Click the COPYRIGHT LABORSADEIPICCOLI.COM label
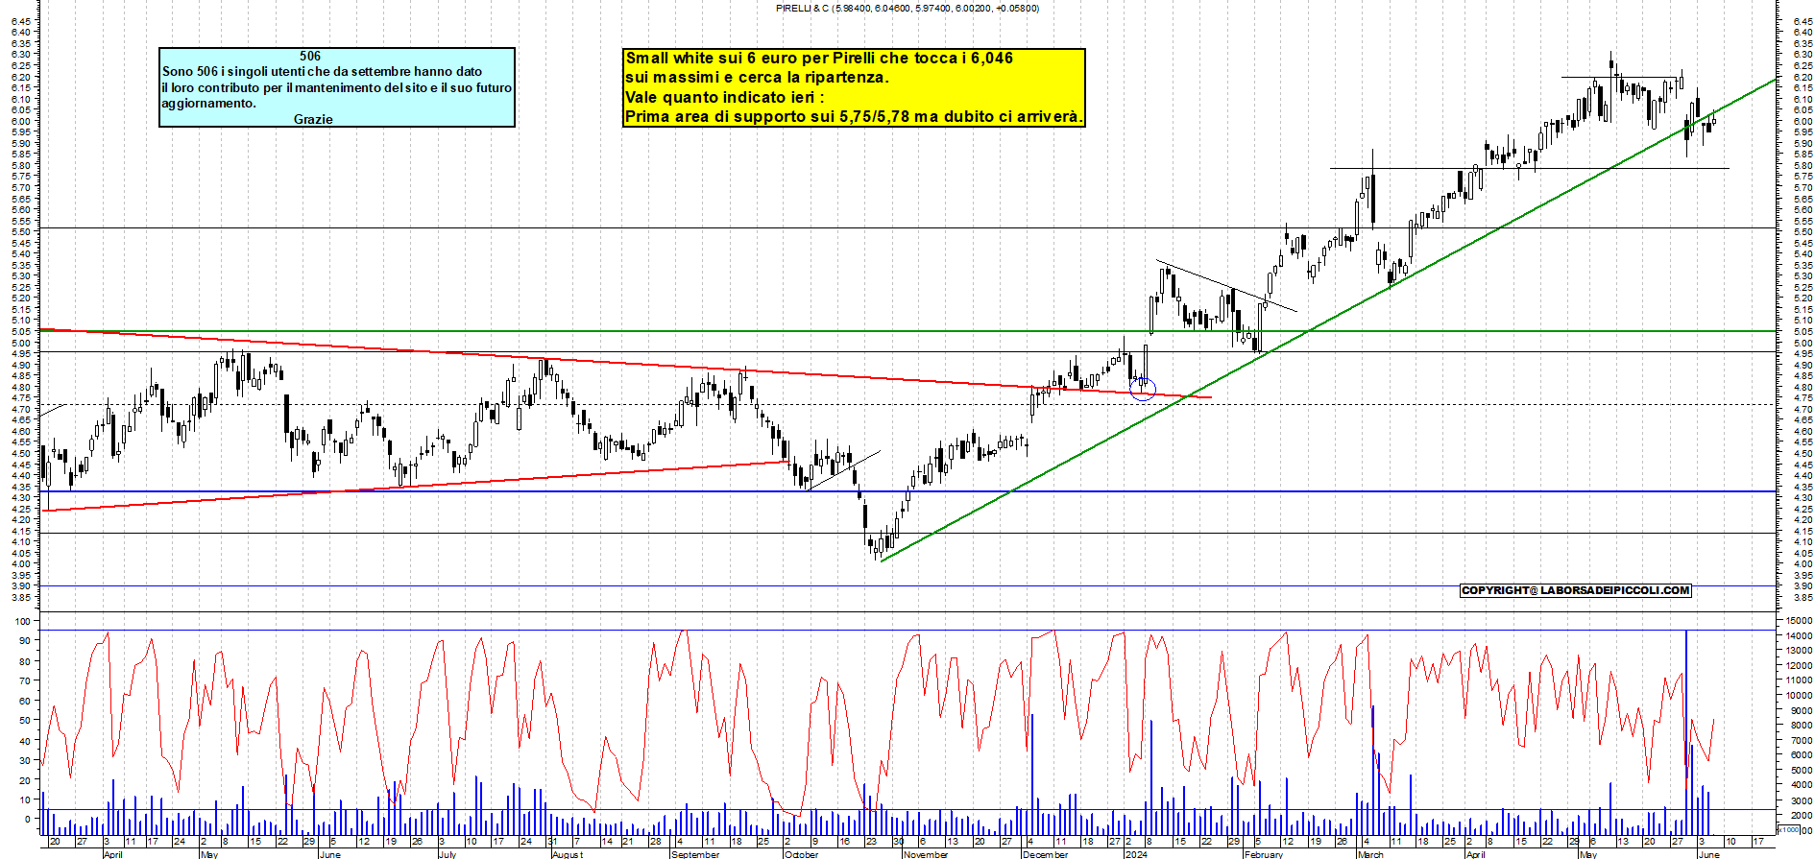Screen dimensions: 1815x859 click(1575, 591)
